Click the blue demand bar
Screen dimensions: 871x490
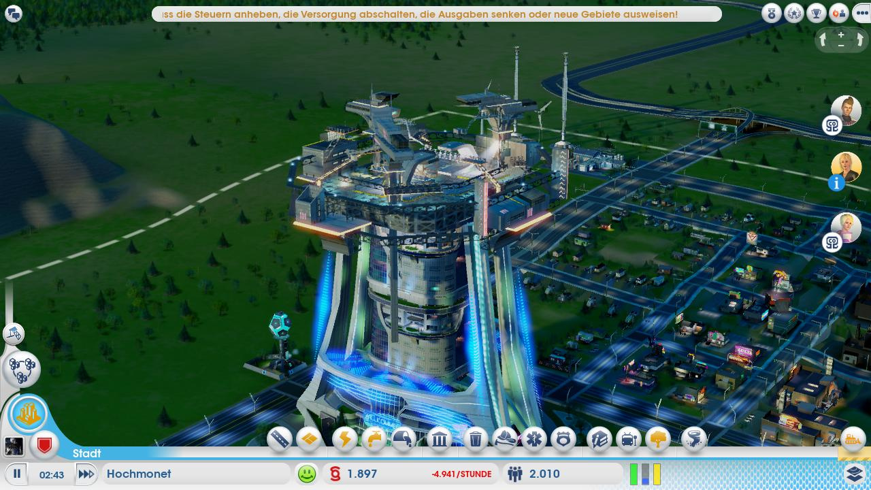(x=645, y=474)
